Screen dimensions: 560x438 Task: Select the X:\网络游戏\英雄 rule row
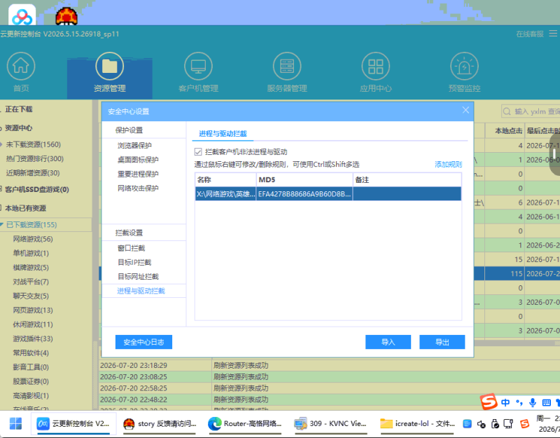(x=328, y=194)
